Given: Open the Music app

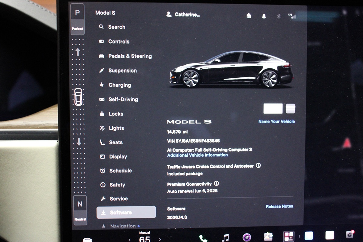Looking at the screenshot, I should click(225, 238).
